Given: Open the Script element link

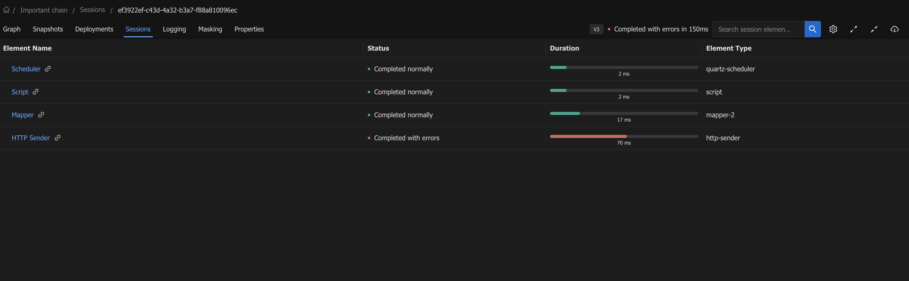Looking at the screenshot, I should click(20, 92).
